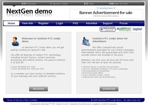
Task: Click the '$22 Paid' statistic
Action: tap(89, 4)
